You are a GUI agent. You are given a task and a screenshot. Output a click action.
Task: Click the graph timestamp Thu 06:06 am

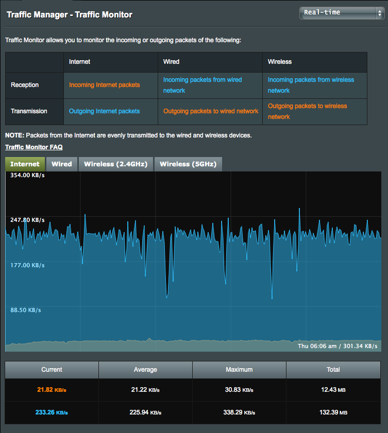click(x=317, y=346)
